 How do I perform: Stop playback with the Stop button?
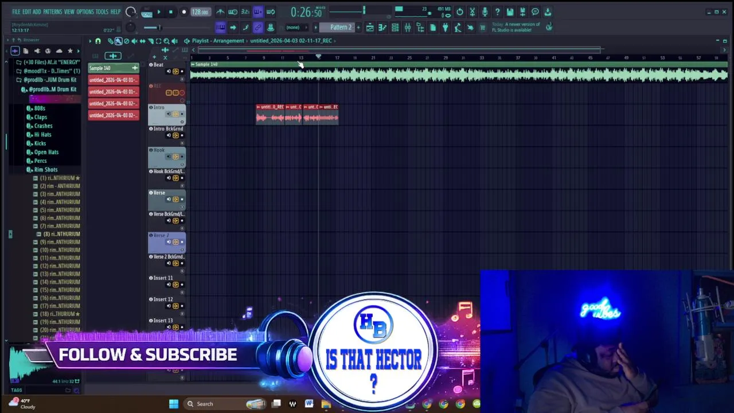[171, 11]
